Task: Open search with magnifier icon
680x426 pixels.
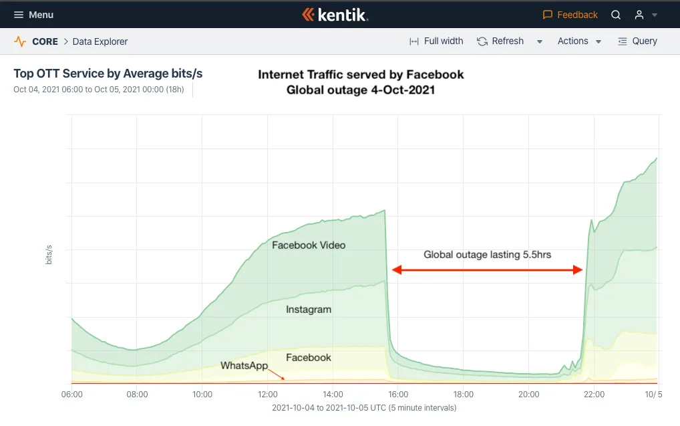Action: coord(616,15)
